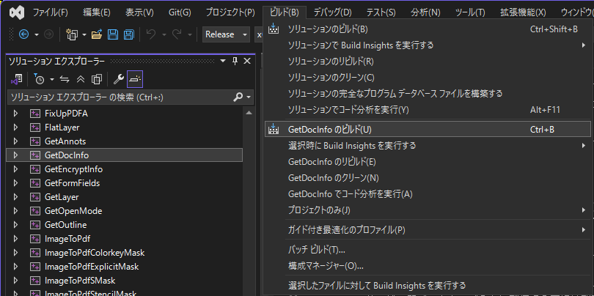The height and width of the screenshot is (296, 594).
Task: Click バッチ ビルド(T)... menu entry
Action: [x=317, y=250]
